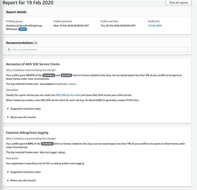197x190 pixels.
Task: Click the AmazonWebServiceClient.<init> frame name
Action: 58,84
